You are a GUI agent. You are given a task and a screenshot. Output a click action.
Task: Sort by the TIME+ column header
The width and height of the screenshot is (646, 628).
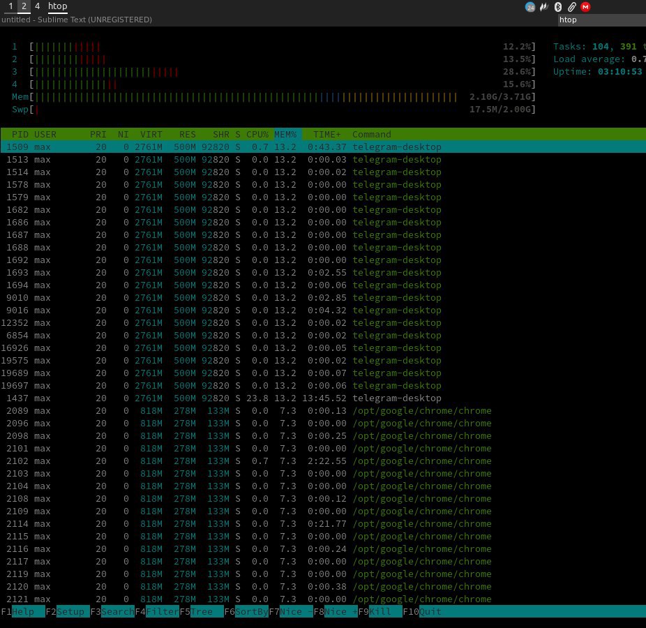click(327, 135)
